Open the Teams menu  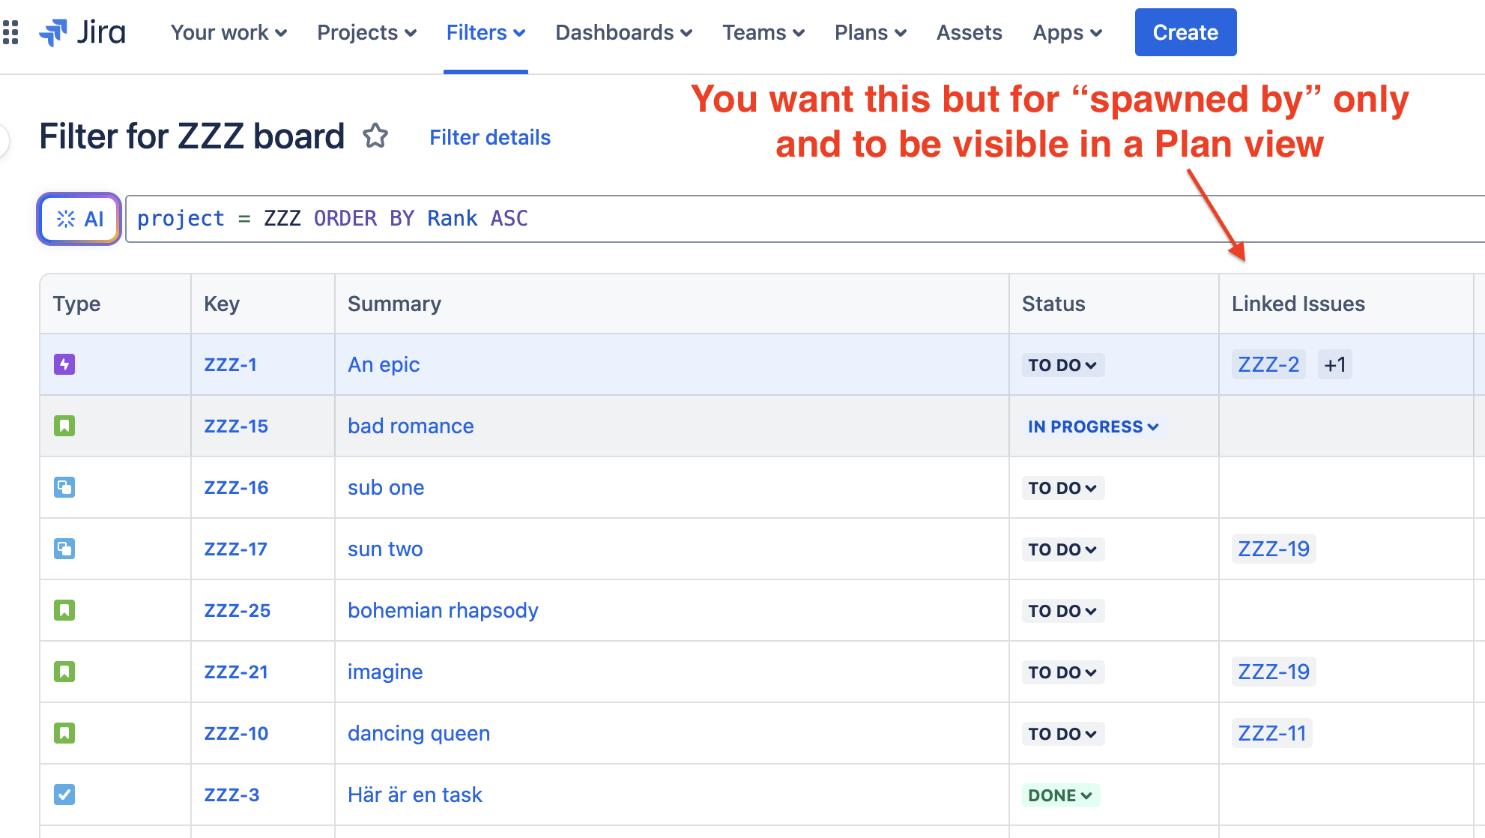point(763,32)
